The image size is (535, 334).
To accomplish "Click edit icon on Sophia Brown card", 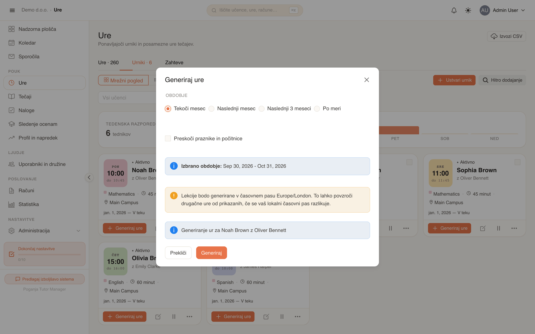I will (483, 228).
